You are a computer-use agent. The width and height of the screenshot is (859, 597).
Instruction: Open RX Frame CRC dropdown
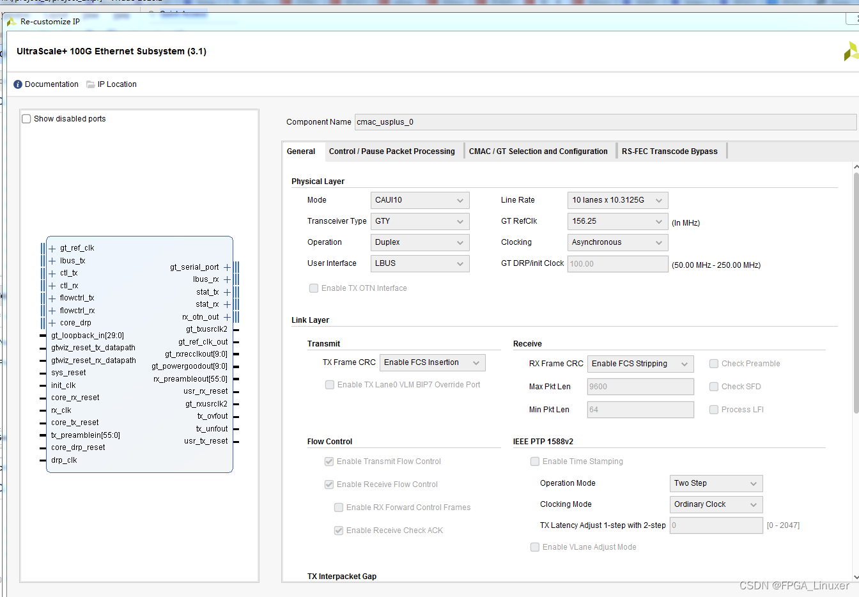coord(640,364)
